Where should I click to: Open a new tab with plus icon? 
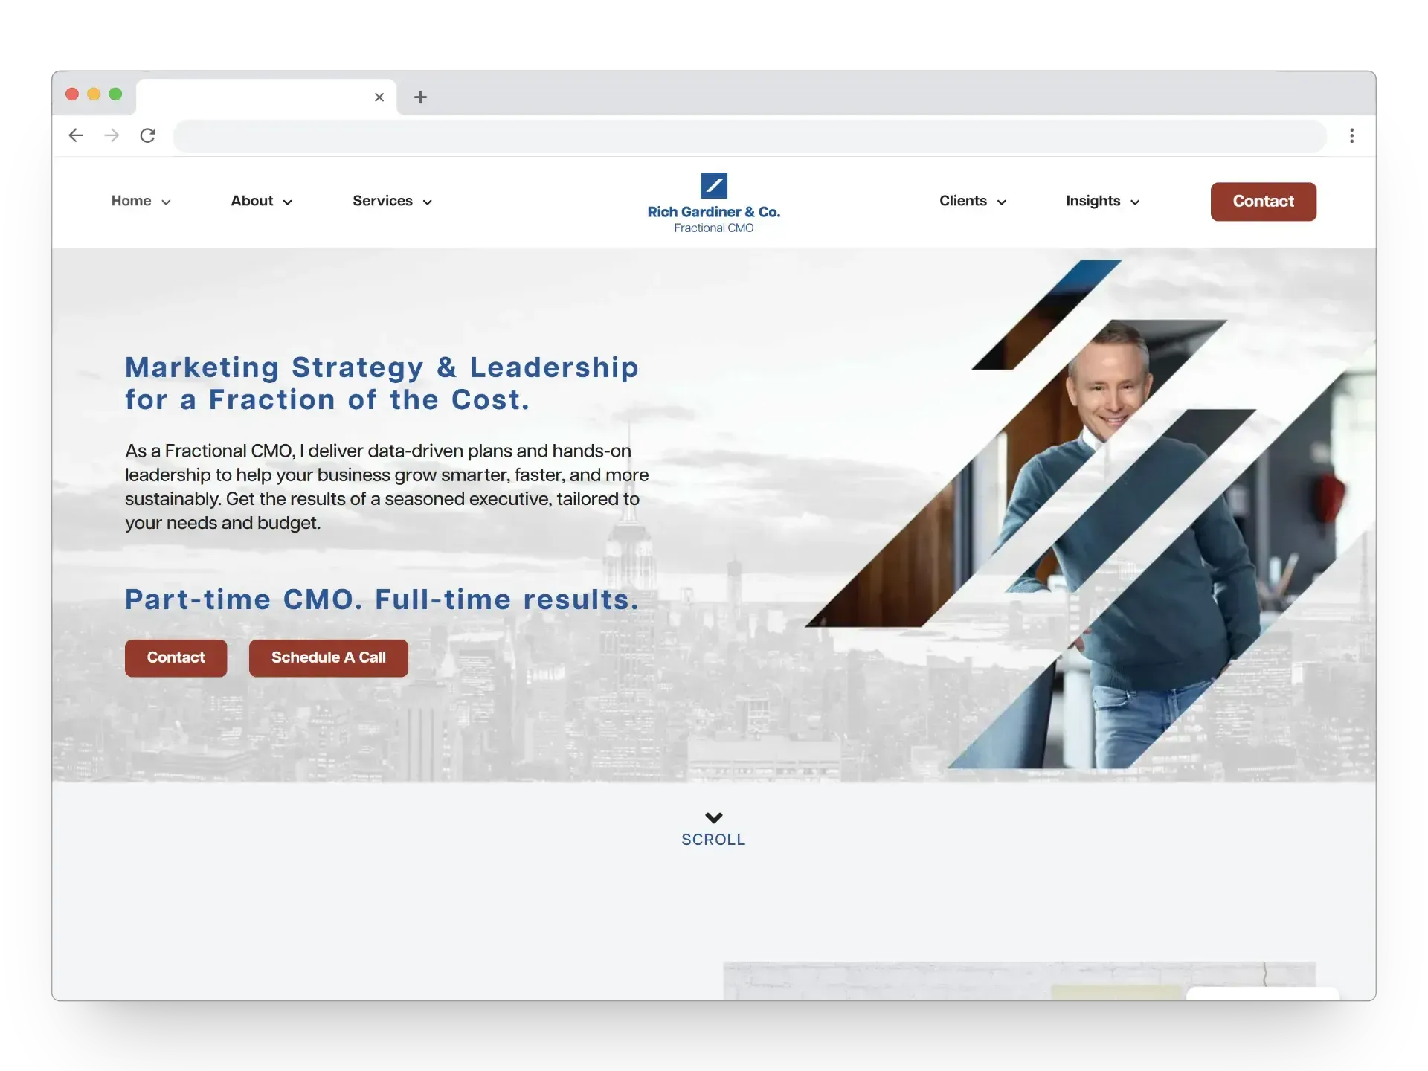click(420, 97)
